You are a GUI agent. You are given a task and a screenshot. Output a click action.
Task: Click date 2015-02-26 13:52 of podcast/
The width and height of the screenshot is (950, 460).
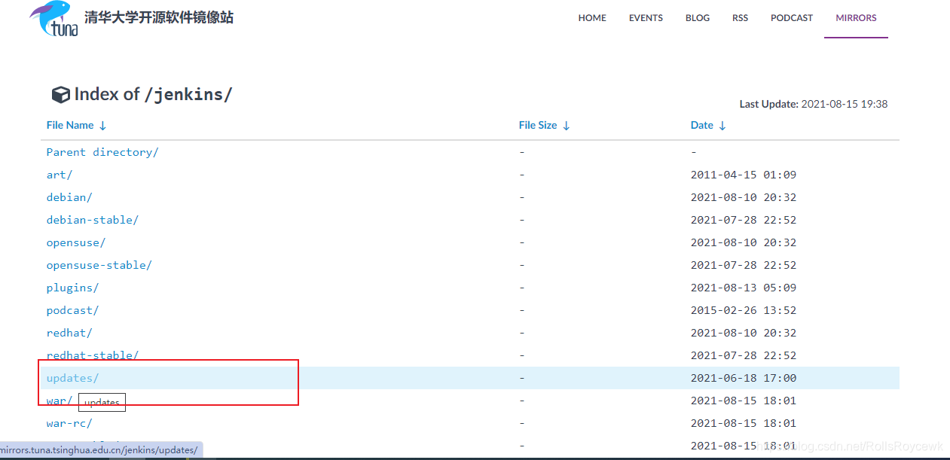click(x=744, y=310)
